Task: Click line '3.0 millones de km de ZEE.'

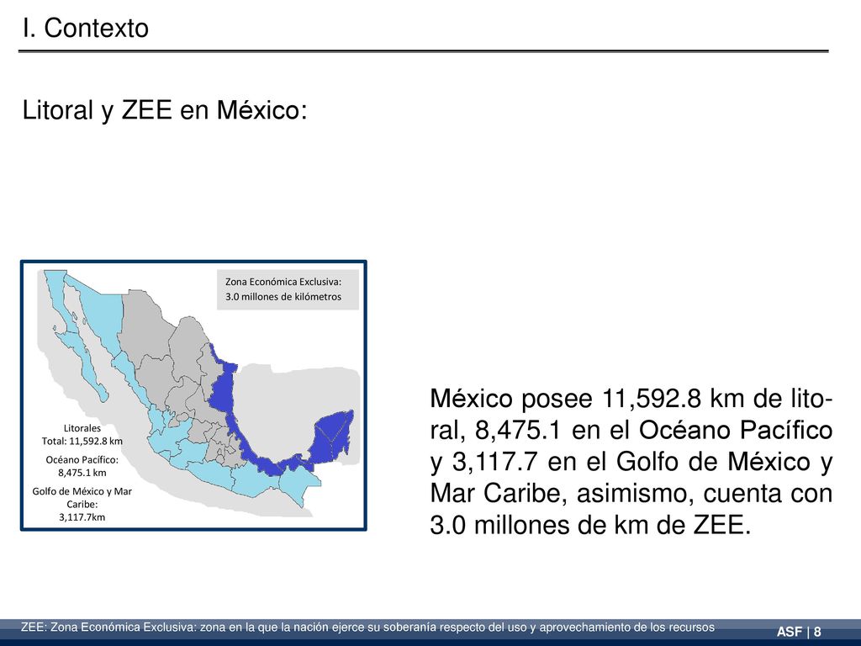Action: click(x=590, y=525)
